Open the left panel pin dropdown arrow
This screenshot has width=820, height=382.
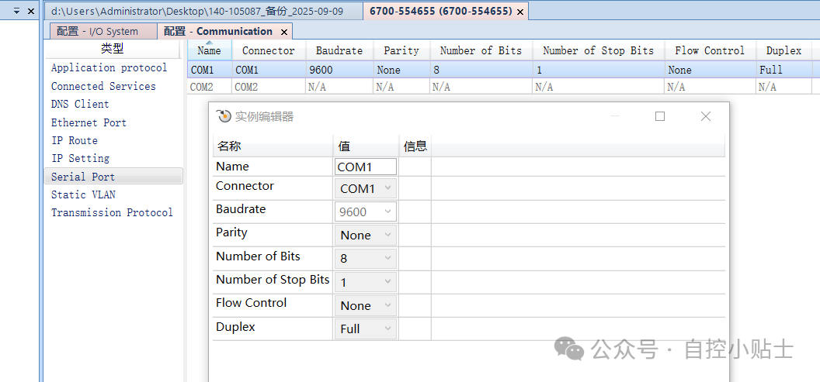tap(16, 11)
